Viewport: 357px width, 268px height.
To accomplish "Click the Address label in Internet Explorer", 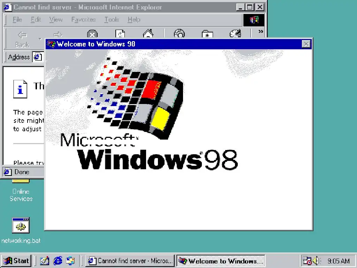I will point(19,57).
